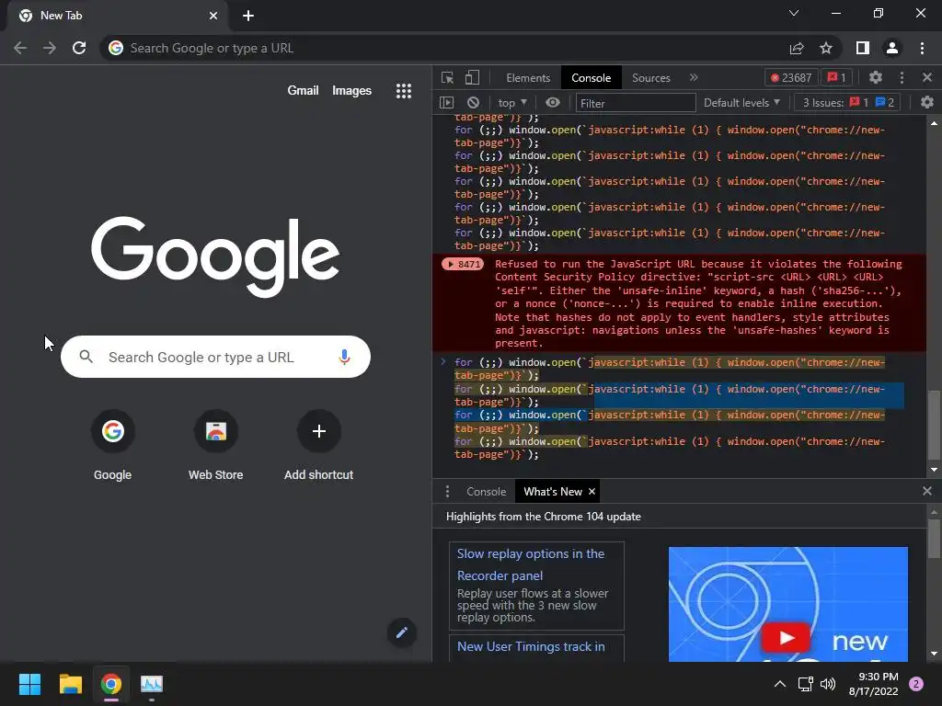Open Chrome three-dot menu
Viewport: 942px width, 706px height.
pos(922,48)
